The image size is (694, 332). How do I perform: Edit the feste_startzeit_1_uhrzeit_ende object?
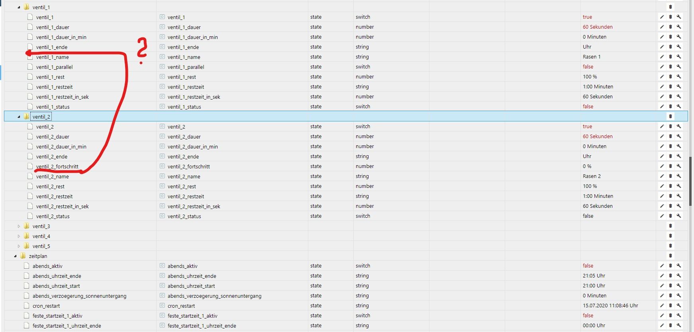[662, 325]
